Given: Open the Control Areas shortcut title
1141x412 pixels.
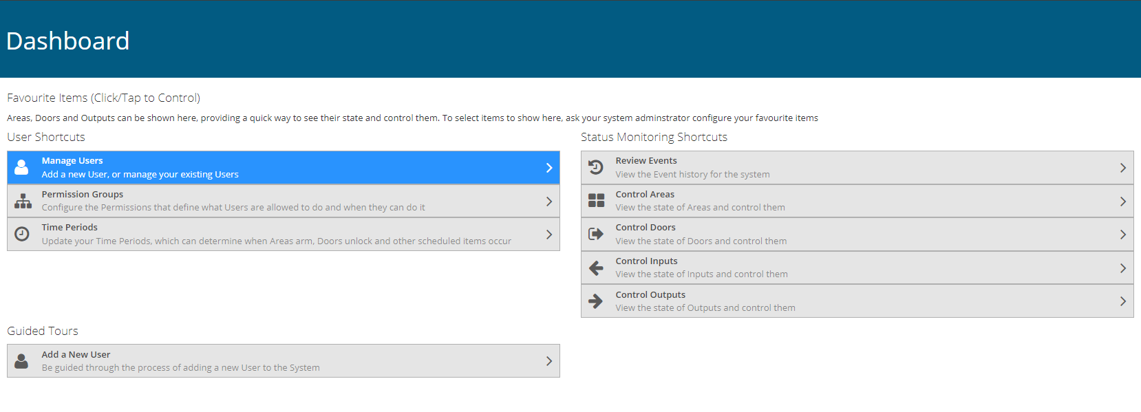Looking at the screenshot, I should tap(645, 195).
